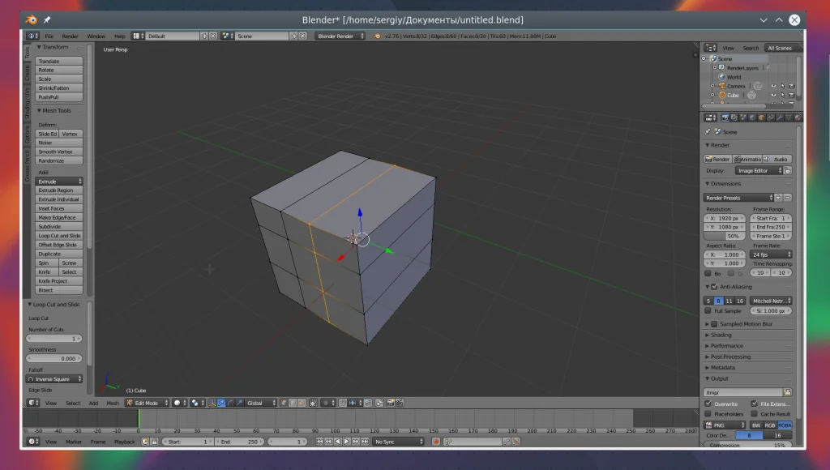830x470 pixels.
Task: Toggle the Camera eye visibility icon
Action: click(x=772, y=86)
